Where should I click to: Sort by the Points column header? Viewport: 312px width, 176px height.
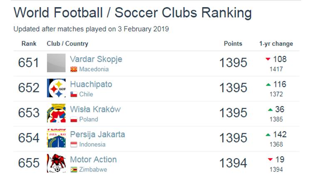(x=233, y=44)
